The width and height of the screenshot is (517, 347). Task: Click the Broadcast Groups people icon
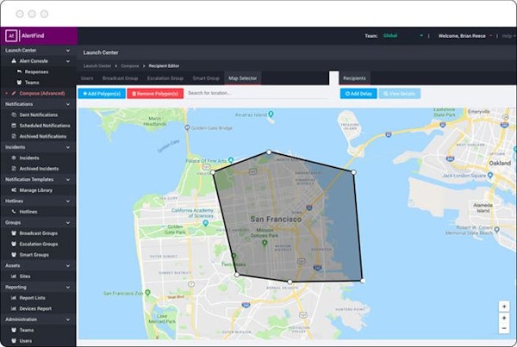[x=14, y=233]
